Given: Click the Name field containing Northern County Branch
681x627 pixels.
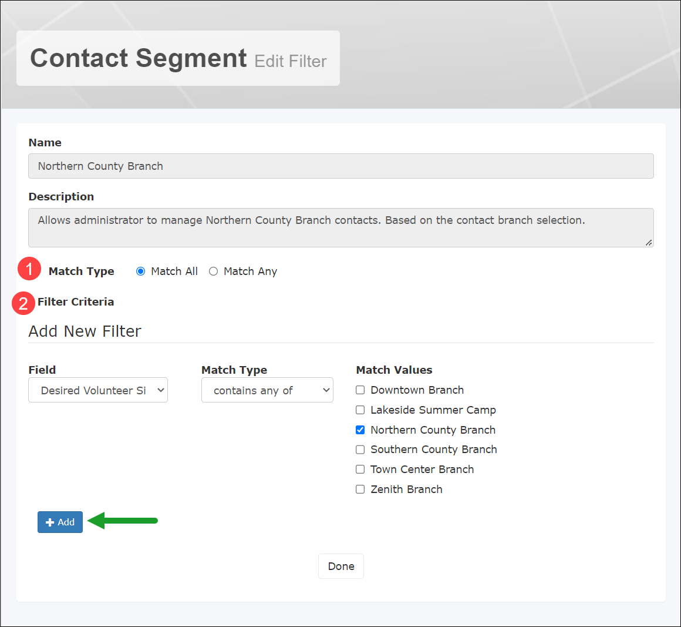Looking at the screenshot, I should tap(340, 166).
